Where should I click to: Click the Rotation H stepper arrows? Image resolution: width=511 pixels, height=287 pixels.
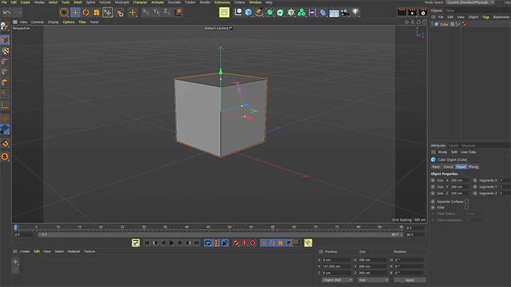pos(424,259)
